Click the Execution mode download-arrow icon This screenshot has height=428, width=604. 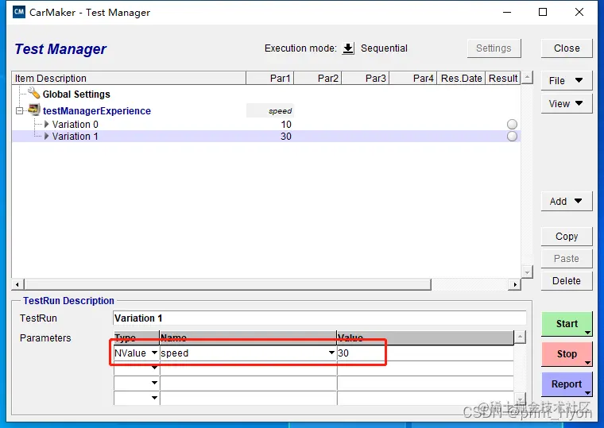pos(348,48)
